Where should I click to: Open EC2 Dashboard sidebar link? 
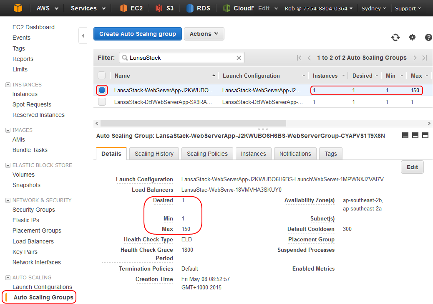33,27
